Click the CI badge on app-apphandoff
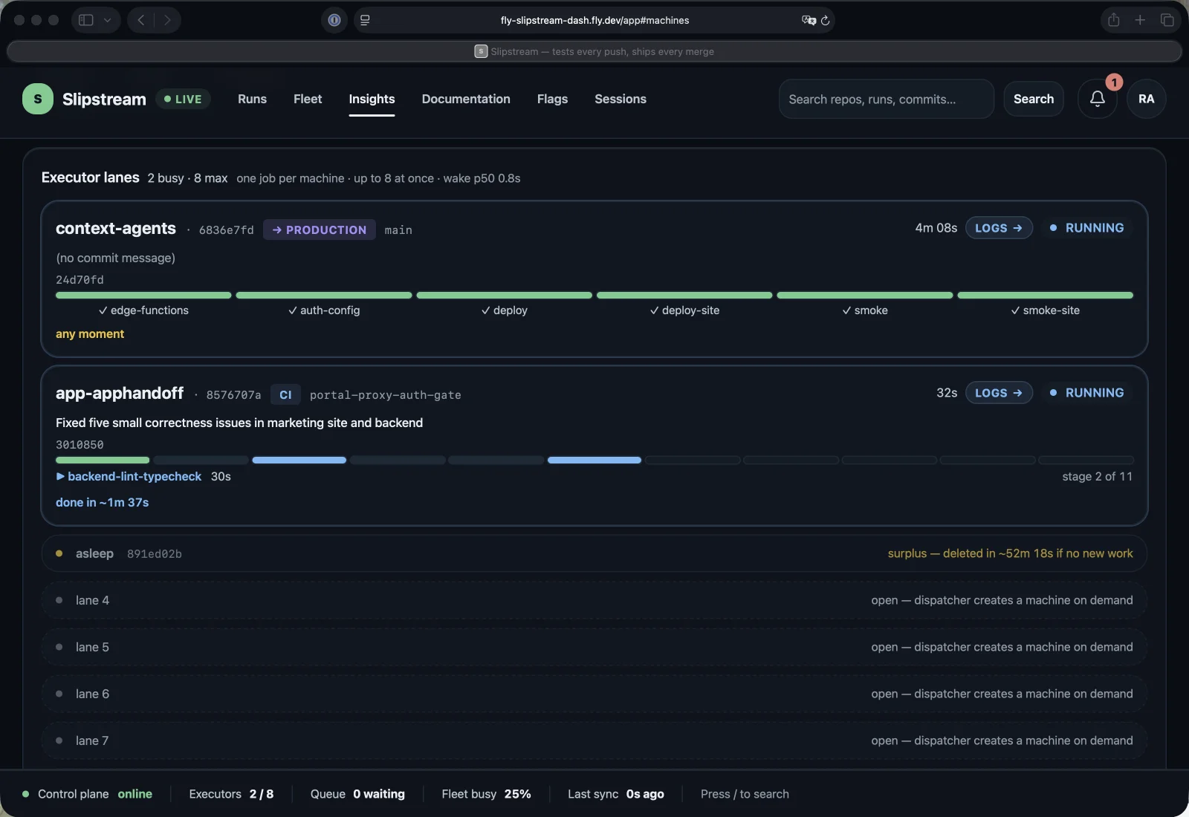The width and height of the screenshot is (1189, 817). point(285,394)
